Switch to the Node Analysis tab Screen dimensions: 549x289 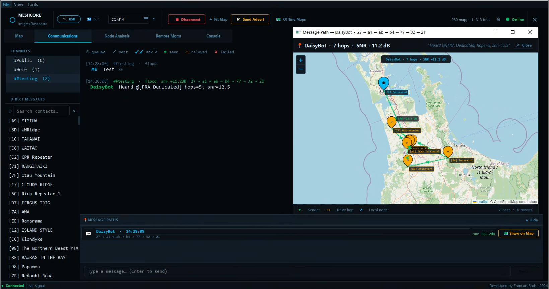(117, 36)
